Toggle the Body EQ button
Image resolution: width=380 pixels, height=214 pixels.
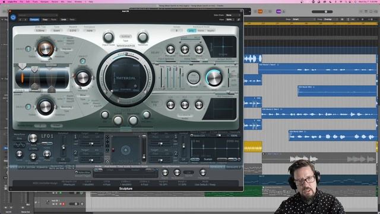[x=155, y=103]
